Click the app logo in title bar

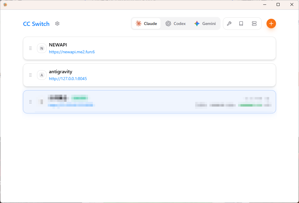(5, 4)
